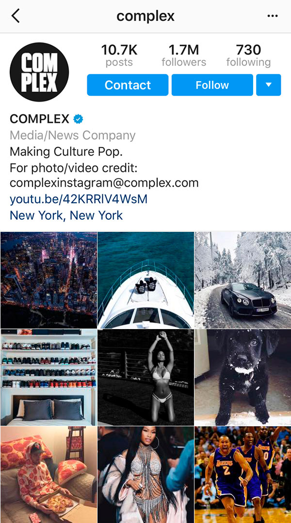This screenshot has width=291, height=523.
Task: Open the sneaker shelf bedroom photo
Action: coord(48,377)
